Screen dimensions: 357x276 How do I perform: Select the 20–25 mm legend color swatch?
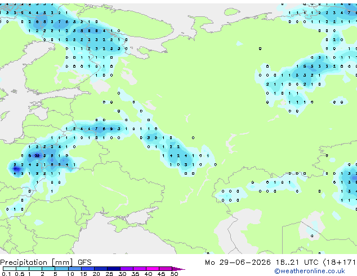pyautogui.click(x=101, y=269)
